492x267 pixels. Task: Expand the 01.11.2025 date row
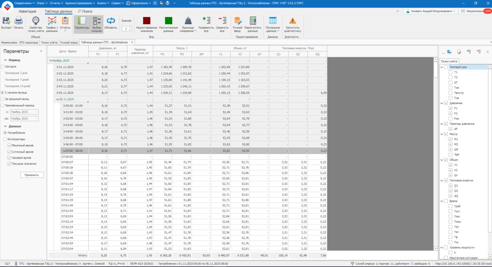(x=57, y=67)
